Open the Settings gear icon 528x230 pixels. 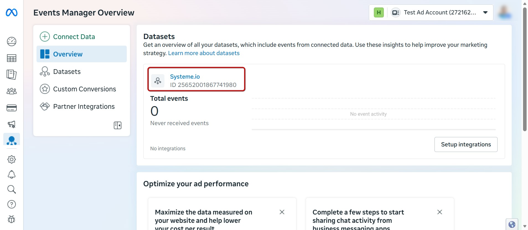[x=12, y=159]
